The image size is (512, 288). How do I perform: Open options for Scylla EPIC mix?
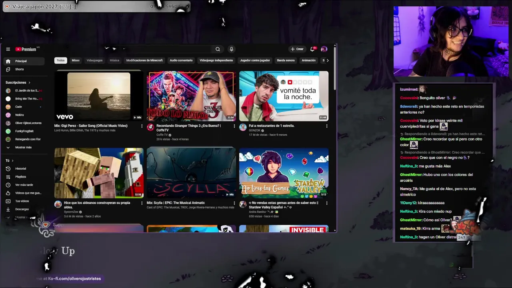coord(234,203)
